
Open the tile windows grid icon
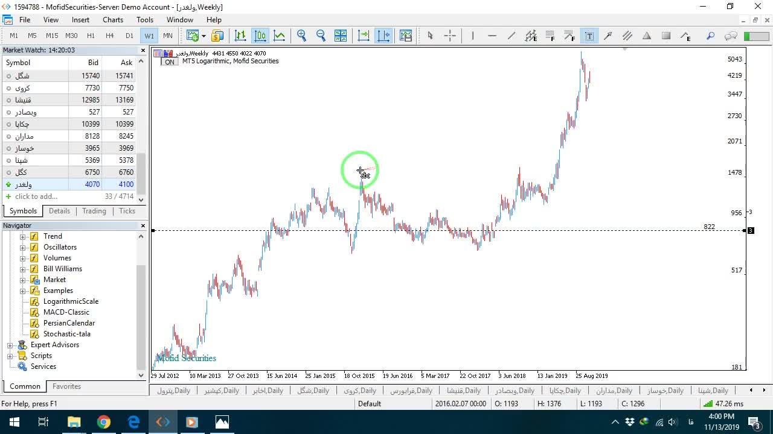click(x=341, y=36)
